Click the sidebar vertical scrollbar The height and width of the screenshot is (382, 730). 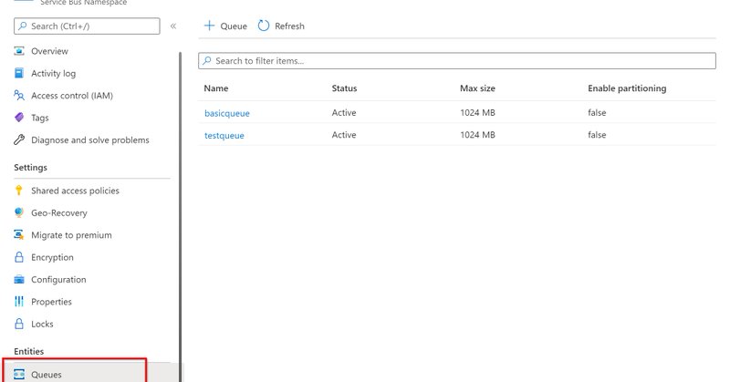(x=180, y=216)
